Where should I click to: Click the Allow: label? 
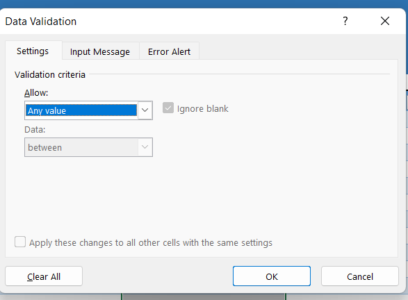36,92
